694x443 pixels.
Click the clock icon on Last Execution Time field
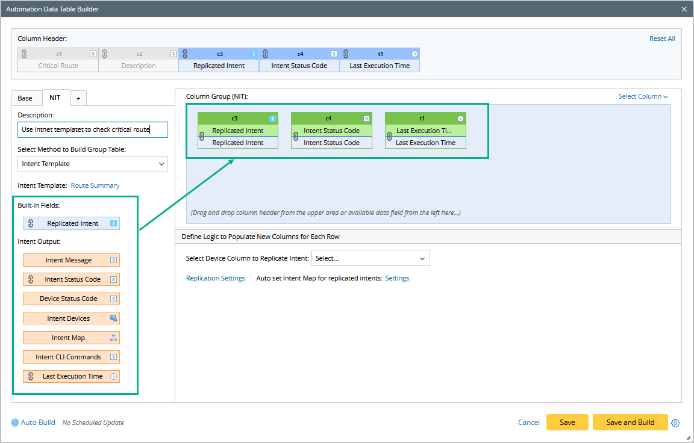point(113,376)
